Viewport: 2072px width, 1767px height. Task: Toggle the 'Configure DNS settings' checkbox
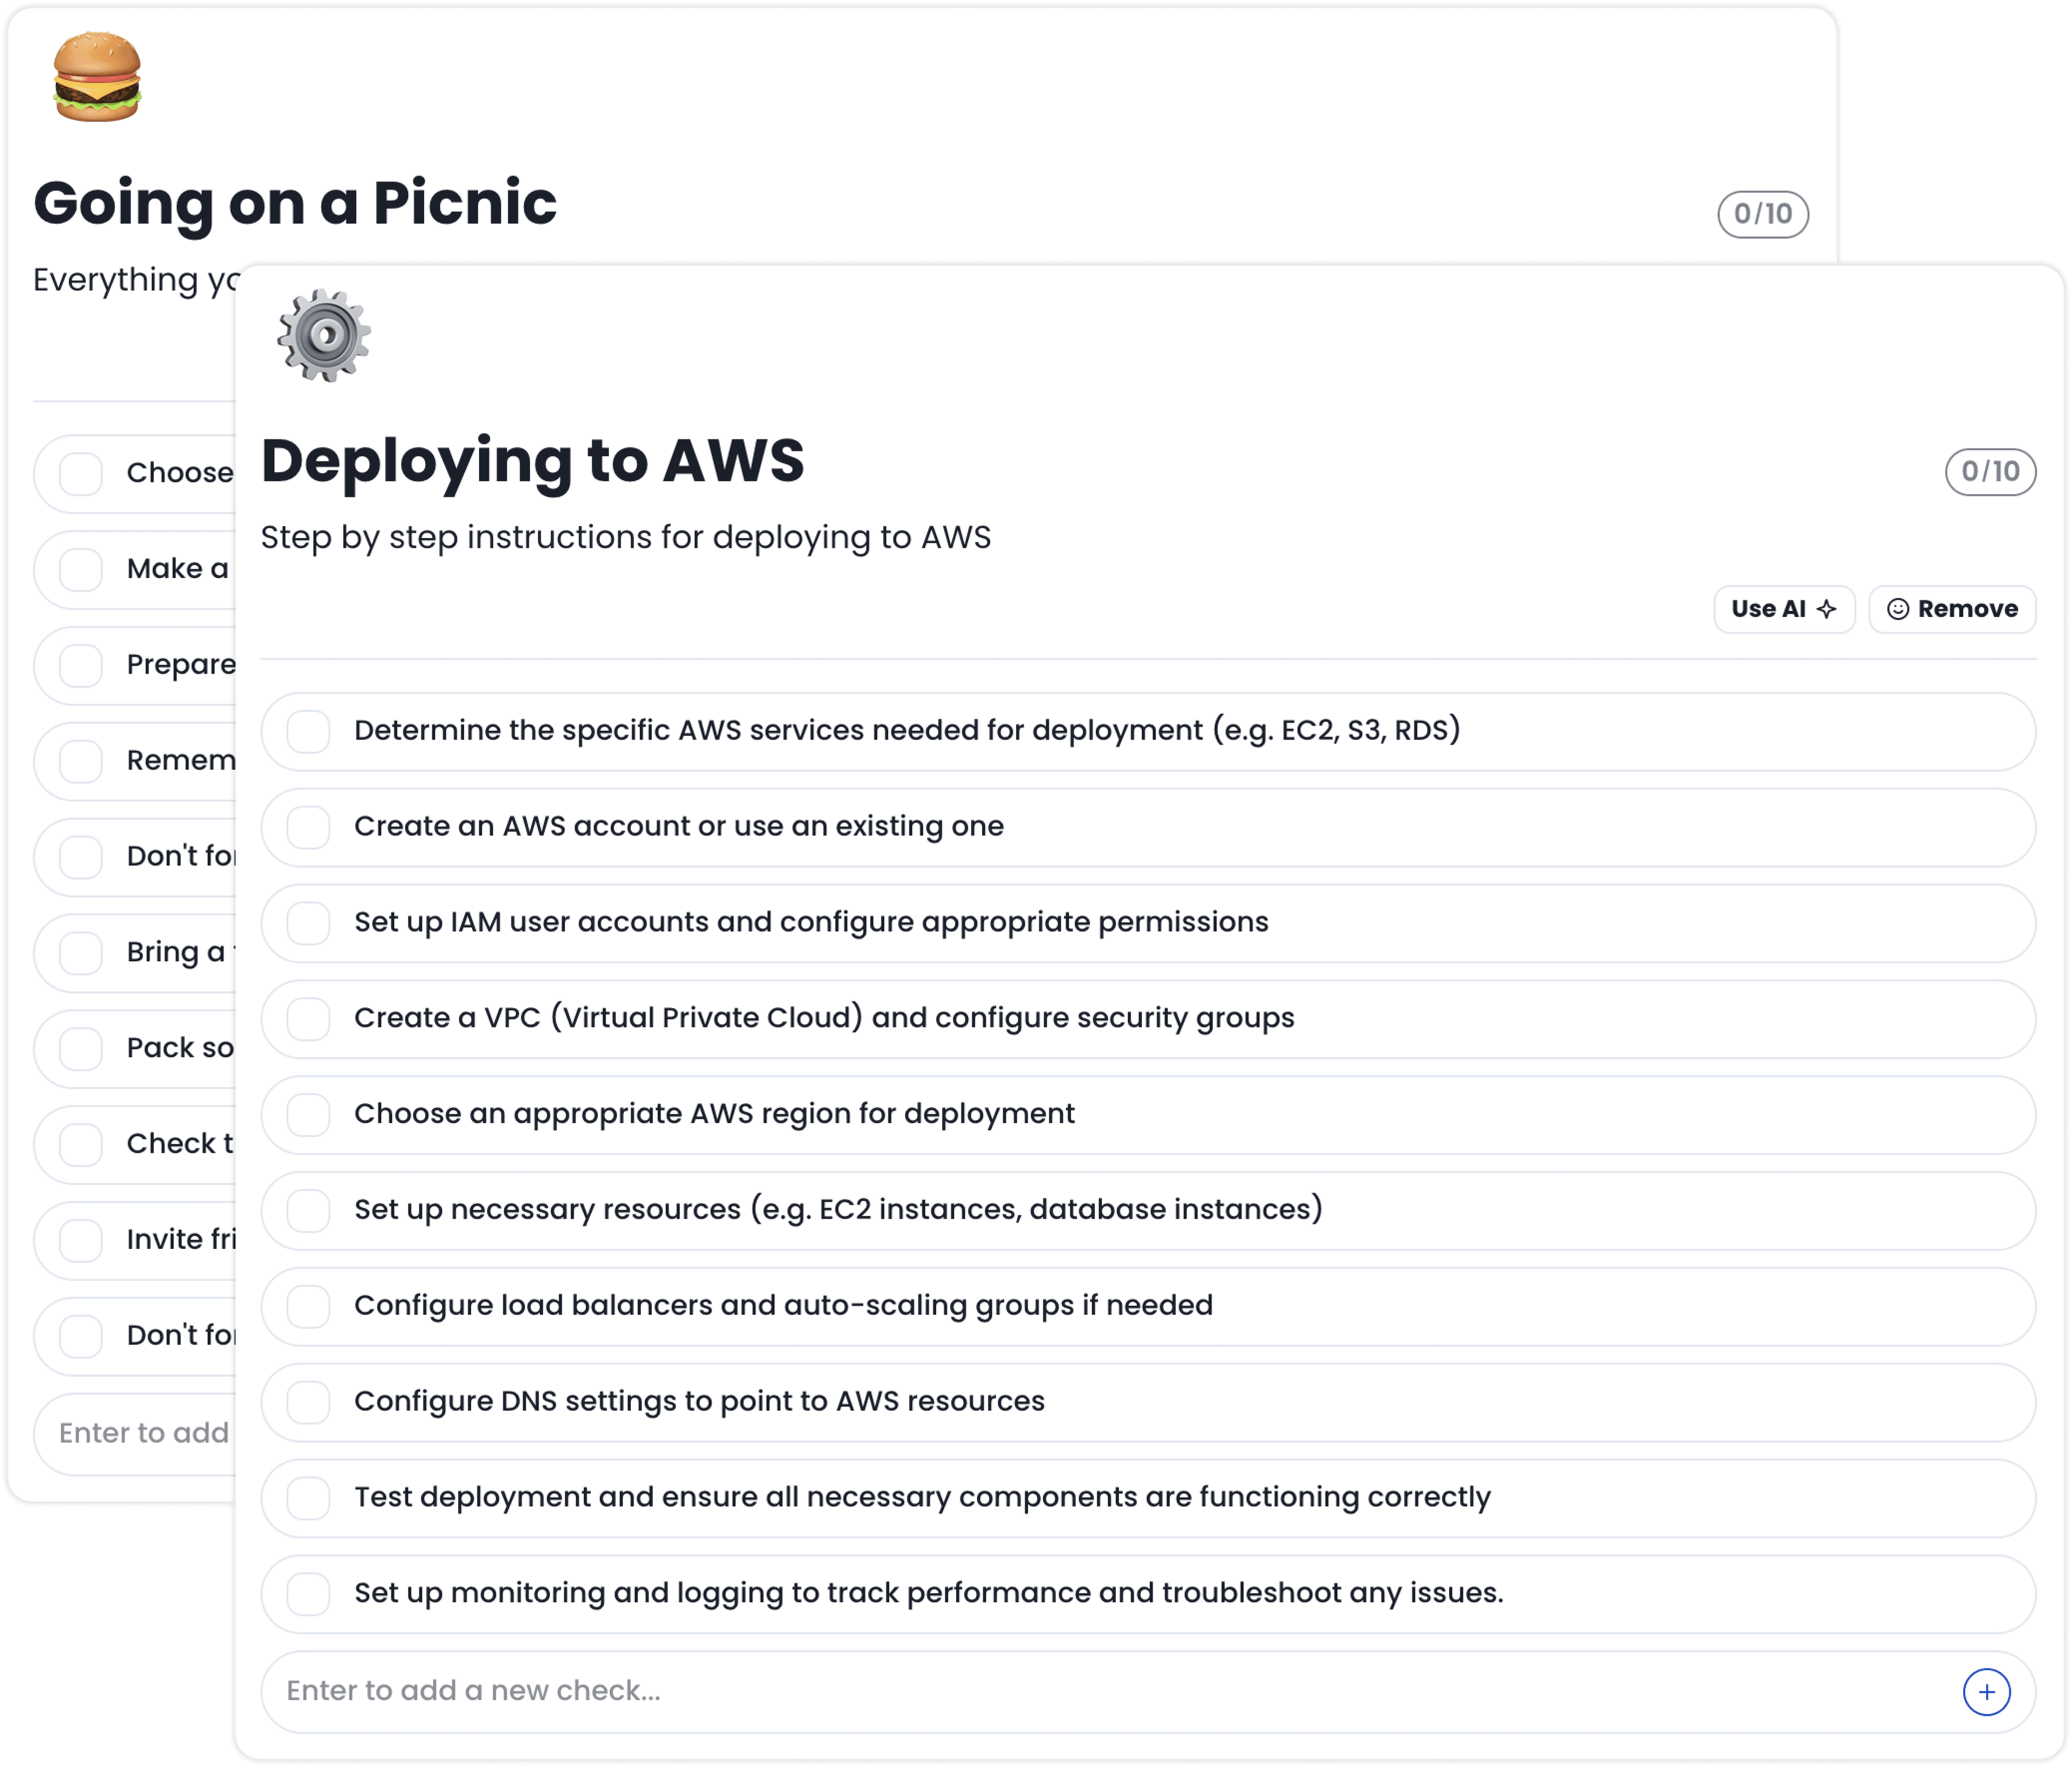click(308, 1402)
